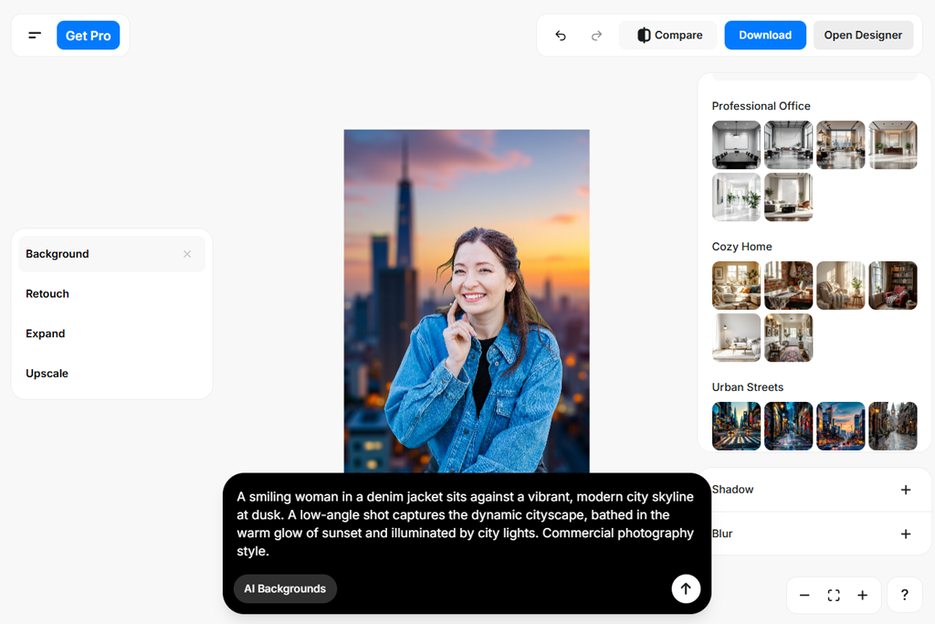Open help with the question mark icon

point(904,596)
